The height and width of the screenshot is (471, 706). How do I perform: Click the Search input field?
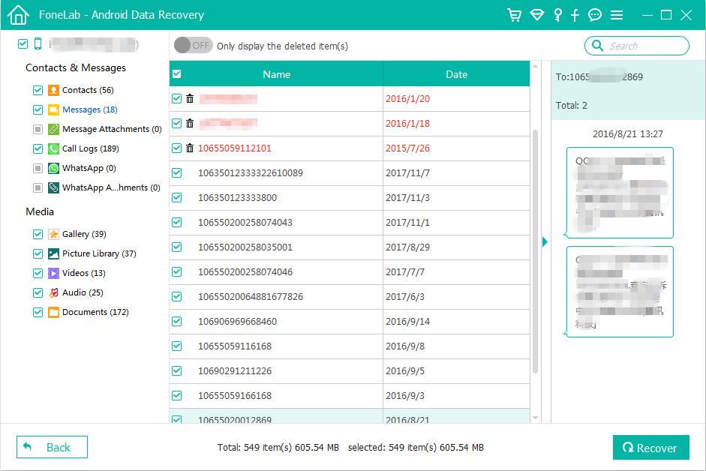(x=644, y=46)
